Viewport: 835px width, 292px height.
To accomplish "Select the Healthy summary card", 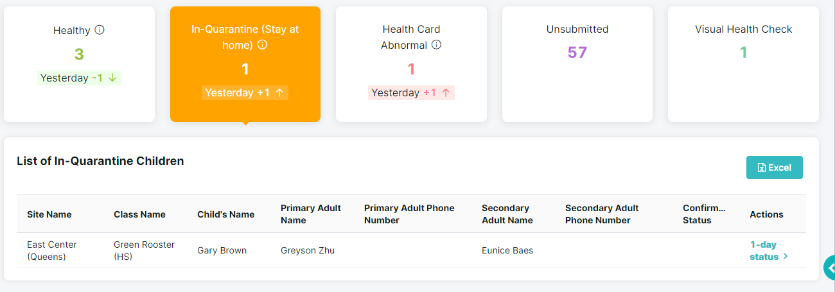I will [79, 64].
